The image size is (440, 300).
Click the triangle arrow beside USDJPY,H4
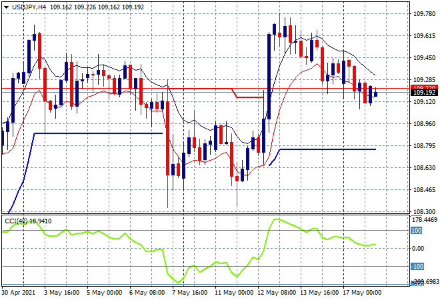[x=6, y=7]
